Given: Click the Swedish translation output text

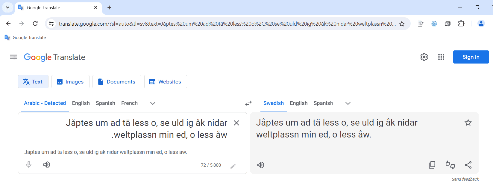Looking at the screenshot, I should [x=337, y=129].
